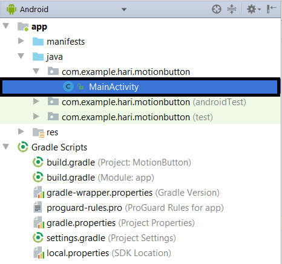282x264 pixels.
Task: Click the Scroll from Source crosshair icon
Action: 217,9
